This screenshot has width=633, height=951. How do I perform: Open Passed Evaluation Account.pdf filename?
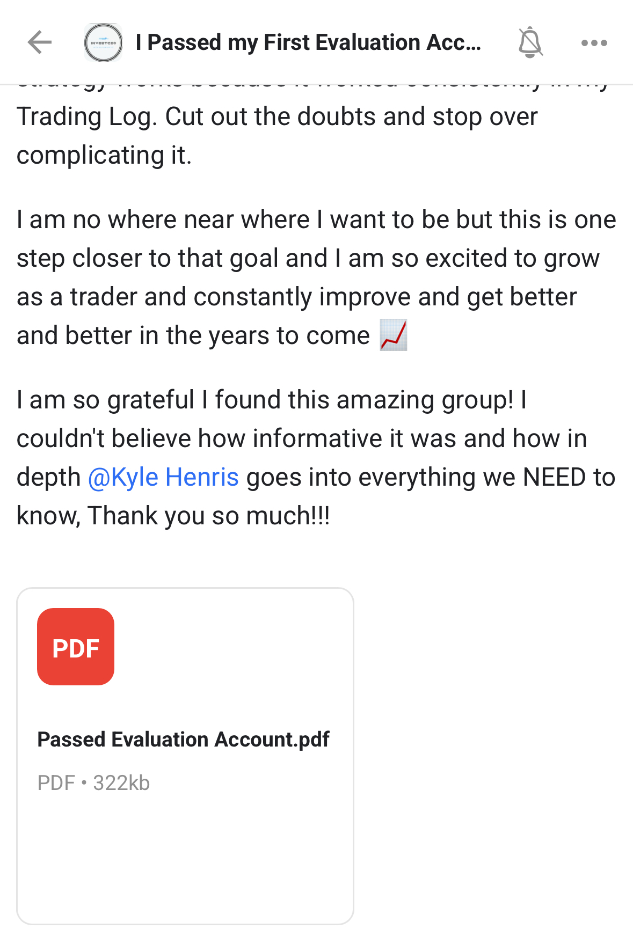click(x=183, y=740)
